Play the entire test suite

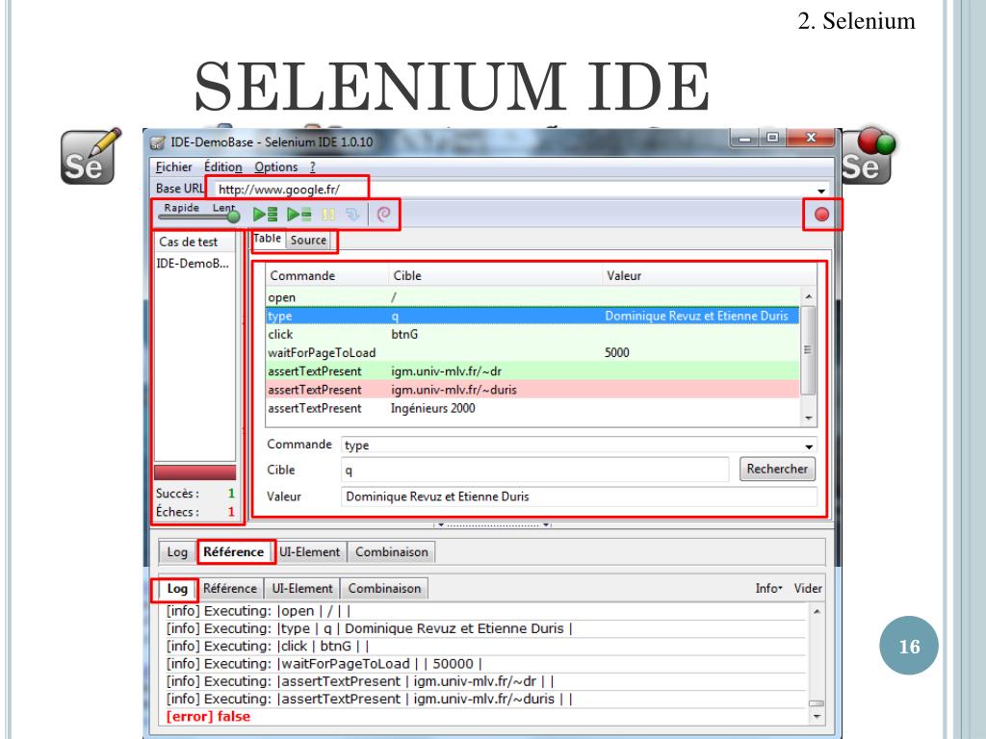[265, 215]
